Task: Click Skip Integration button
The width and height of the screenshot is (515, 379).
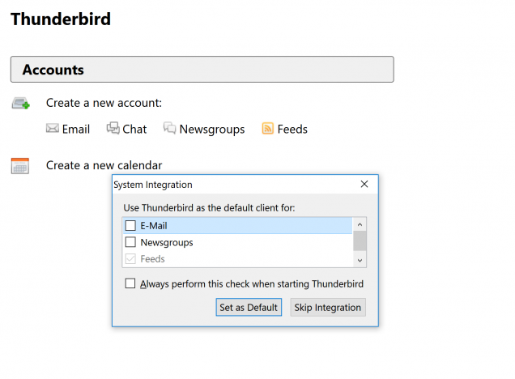Action: click(x=328, y=308)
